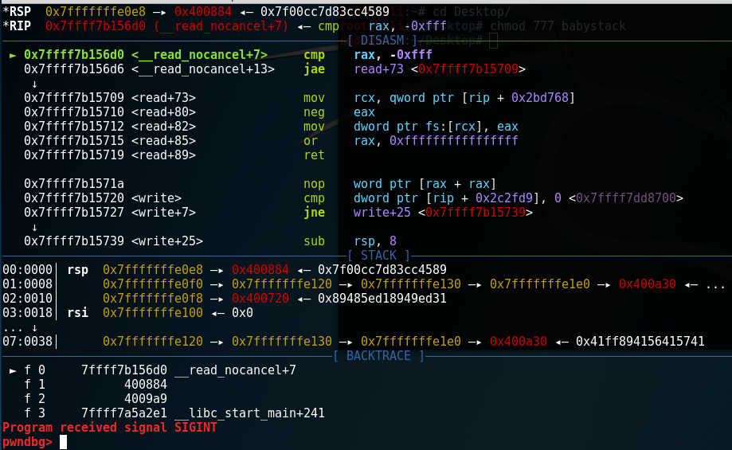The height and width of the screenshot is (450, 732).
Task: Click the ret instruction at read+89
Action: [314, 155]
